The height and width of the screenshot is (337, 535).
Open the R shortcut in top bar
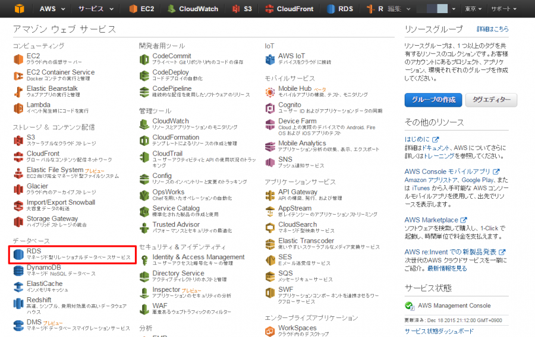(374, 9)
